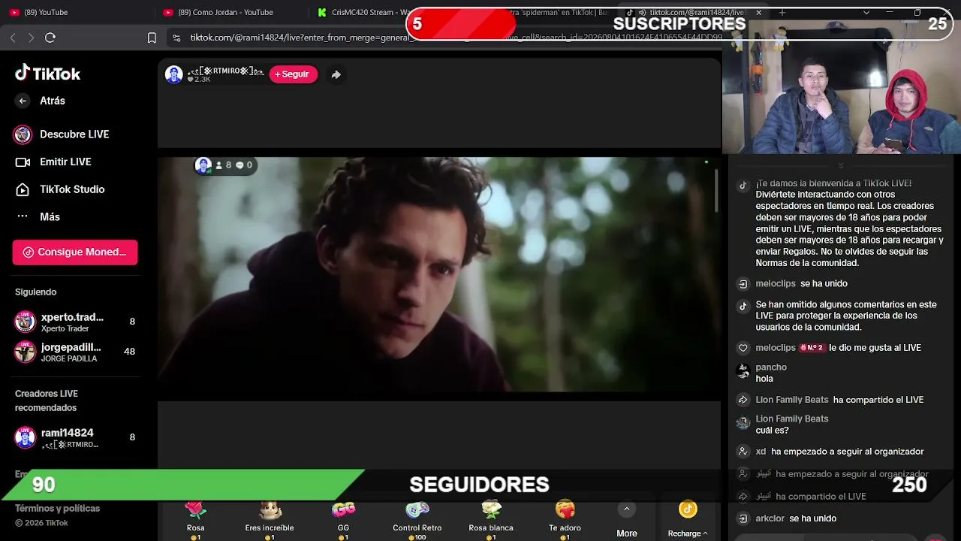Go back with the Atrás arrow
The width and height of the screenshot is (961, 541).
coord(23,101)
